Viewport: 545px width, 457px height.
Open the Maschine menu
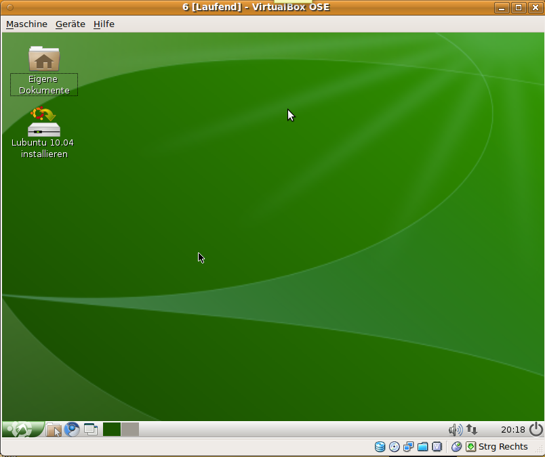(x=27, y=24)
